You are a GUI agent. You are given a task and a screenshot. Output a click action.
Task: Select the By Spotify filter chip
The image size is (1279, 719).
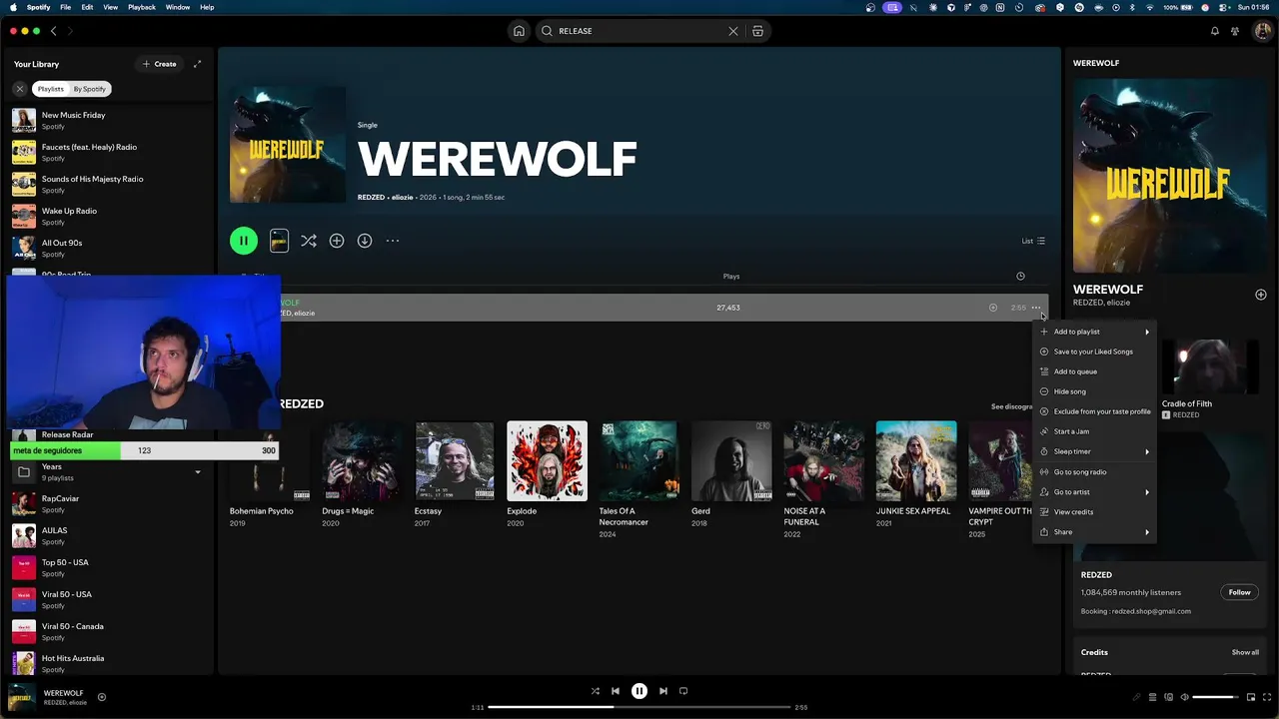89,89
